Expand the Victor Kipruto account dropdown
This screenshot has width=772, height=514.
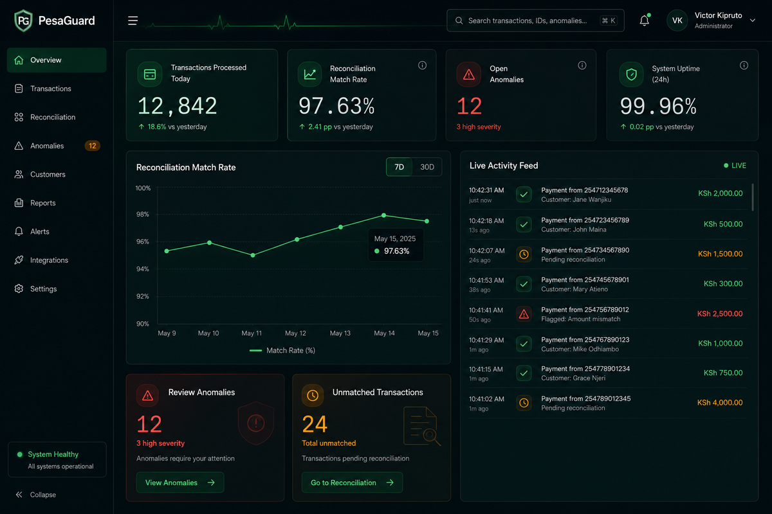click(753, 21)
